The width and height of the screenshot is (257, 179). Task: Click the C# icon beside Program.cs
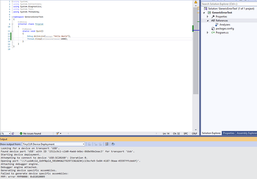(213, 33)
